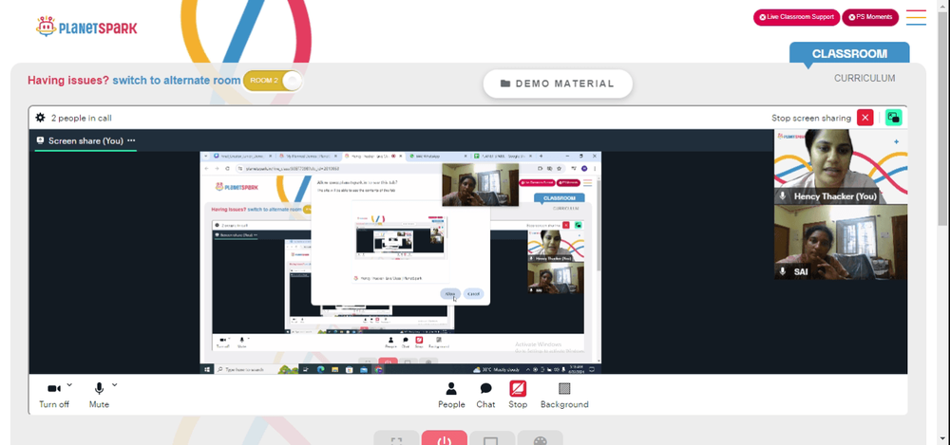Open the DEMO MATERIAL folder
The image size is (950, 445).
coord(558,83)
